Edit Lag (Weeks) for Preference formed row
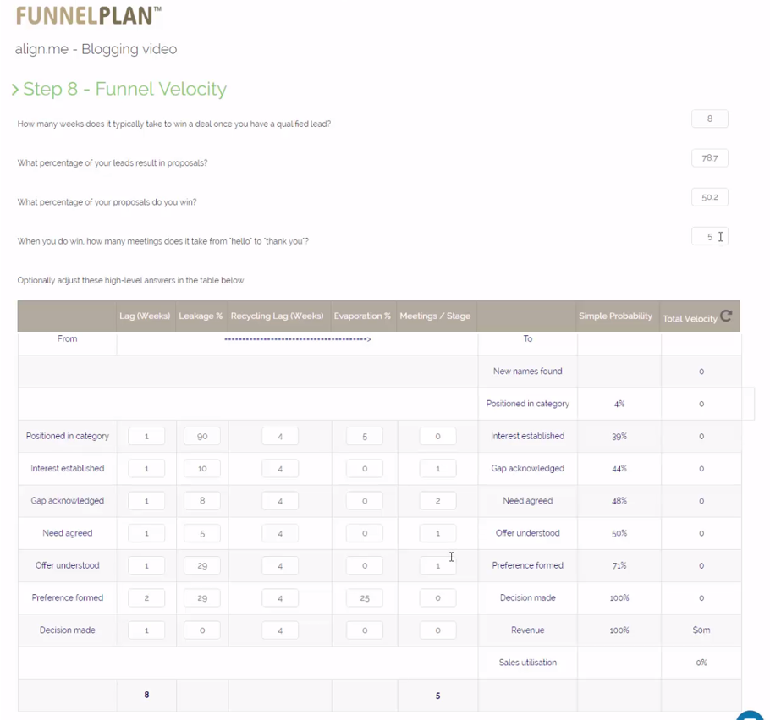770x721 pixels. (146, 598)
